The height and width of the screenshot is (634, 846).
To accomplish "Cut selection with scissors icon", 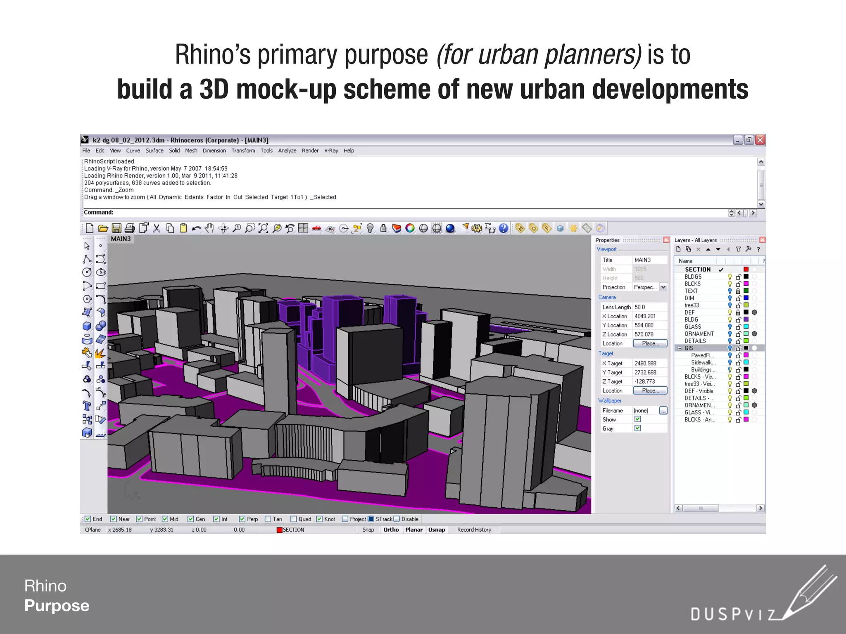I will point(157,228).
